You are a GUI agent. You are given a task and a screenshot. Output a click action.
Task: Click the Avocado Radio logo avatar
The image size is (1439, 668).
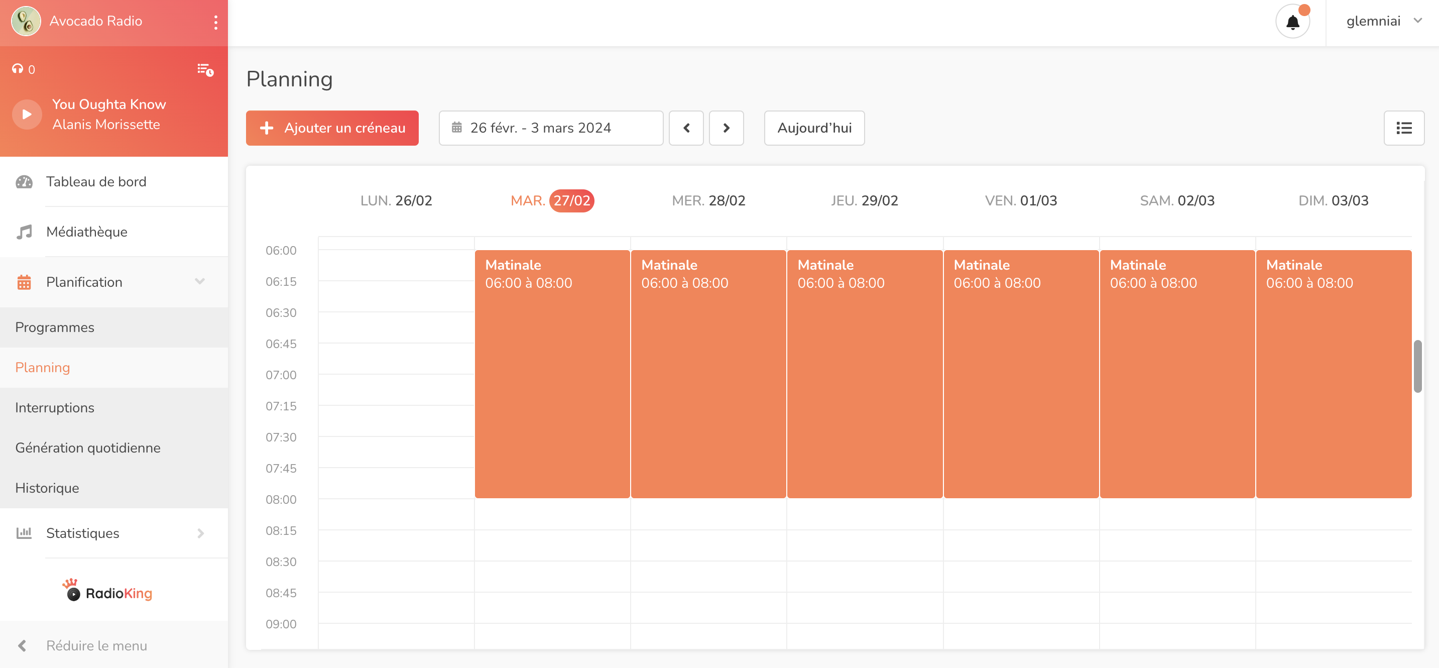coord(26,21)
